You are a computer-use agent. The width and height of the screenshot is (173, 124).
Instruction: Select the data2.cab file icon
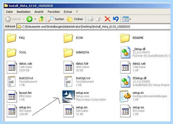pyautogui.click(x=125, y=67)
